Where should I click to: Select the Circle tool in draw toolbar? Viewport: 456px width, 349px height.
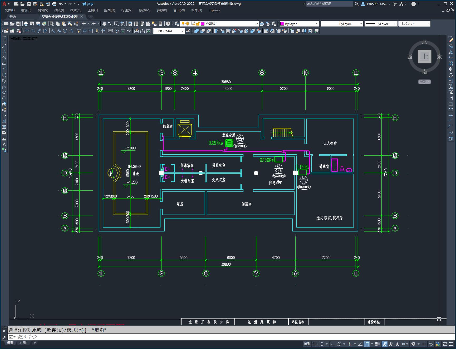pos(4,75)
